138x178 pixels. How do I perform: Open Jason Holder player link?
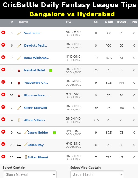[x=38, y=133]
